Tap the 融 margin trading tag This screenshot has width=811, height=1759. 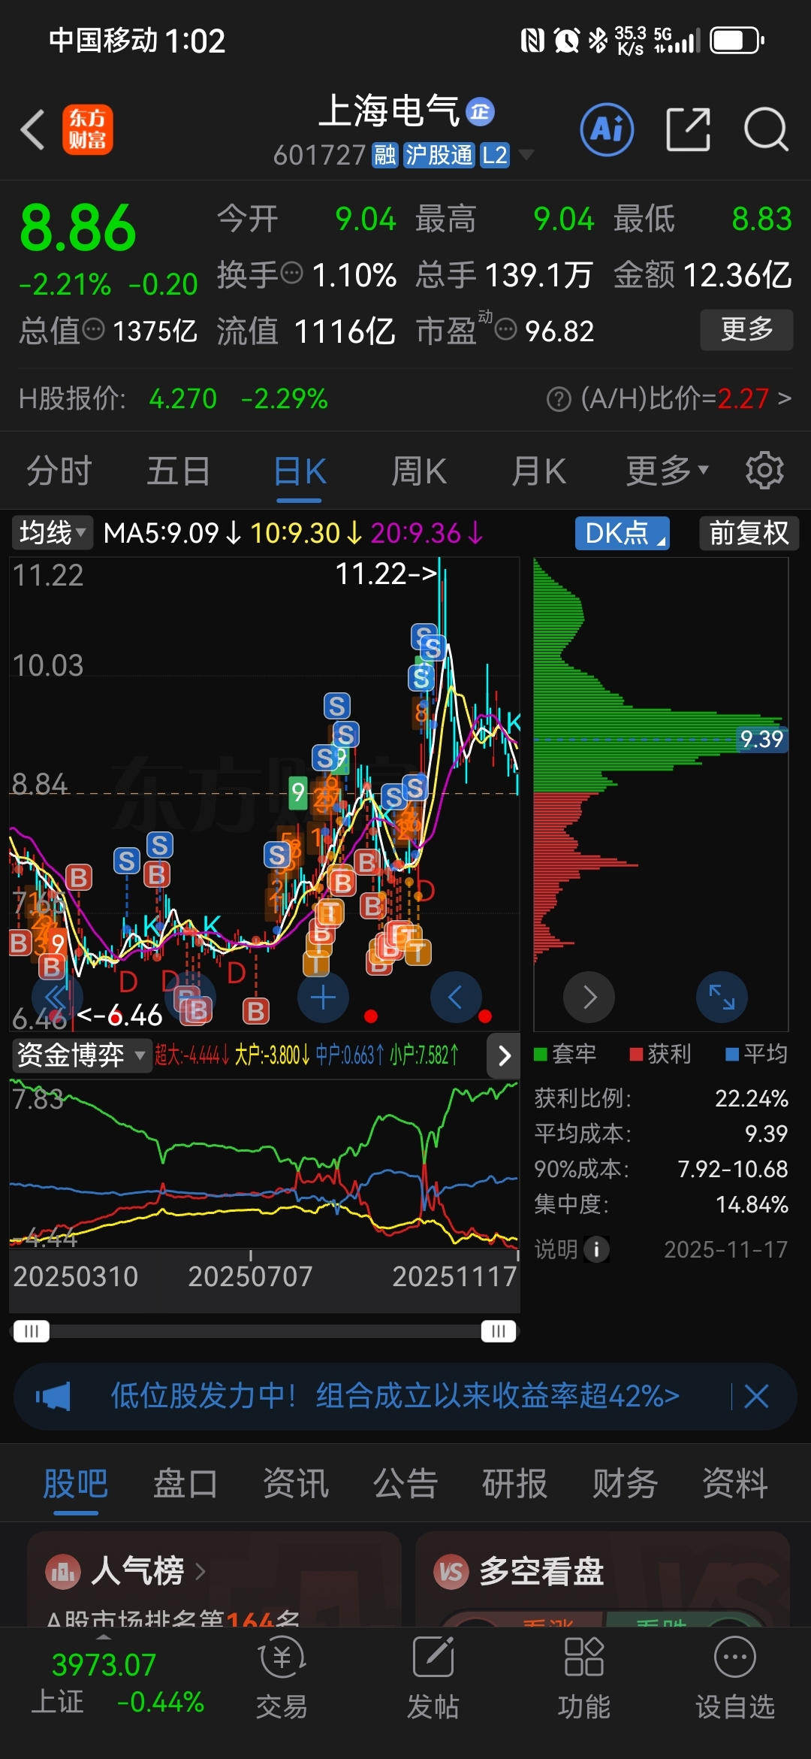[x=384, y=155]
